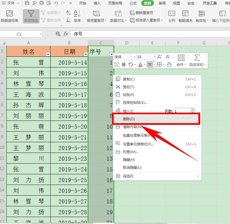This screenshot has width=230, height=224.
Task: Click the Print Preview icon
Action: (x=49, y=3)
